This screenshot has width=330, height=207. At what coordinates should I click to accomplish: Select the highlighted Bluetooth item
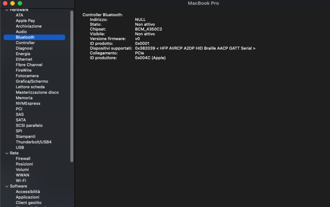click(34, 37)
